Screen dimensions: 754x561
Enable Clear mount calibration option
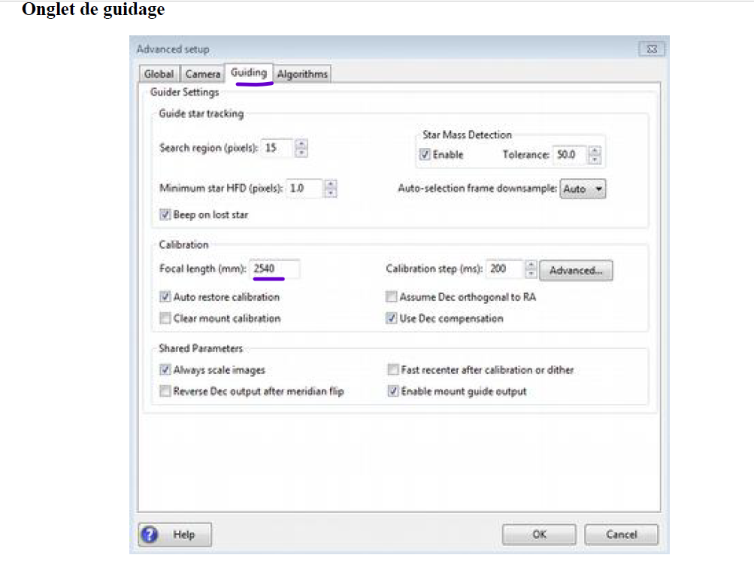coord(165,318)
